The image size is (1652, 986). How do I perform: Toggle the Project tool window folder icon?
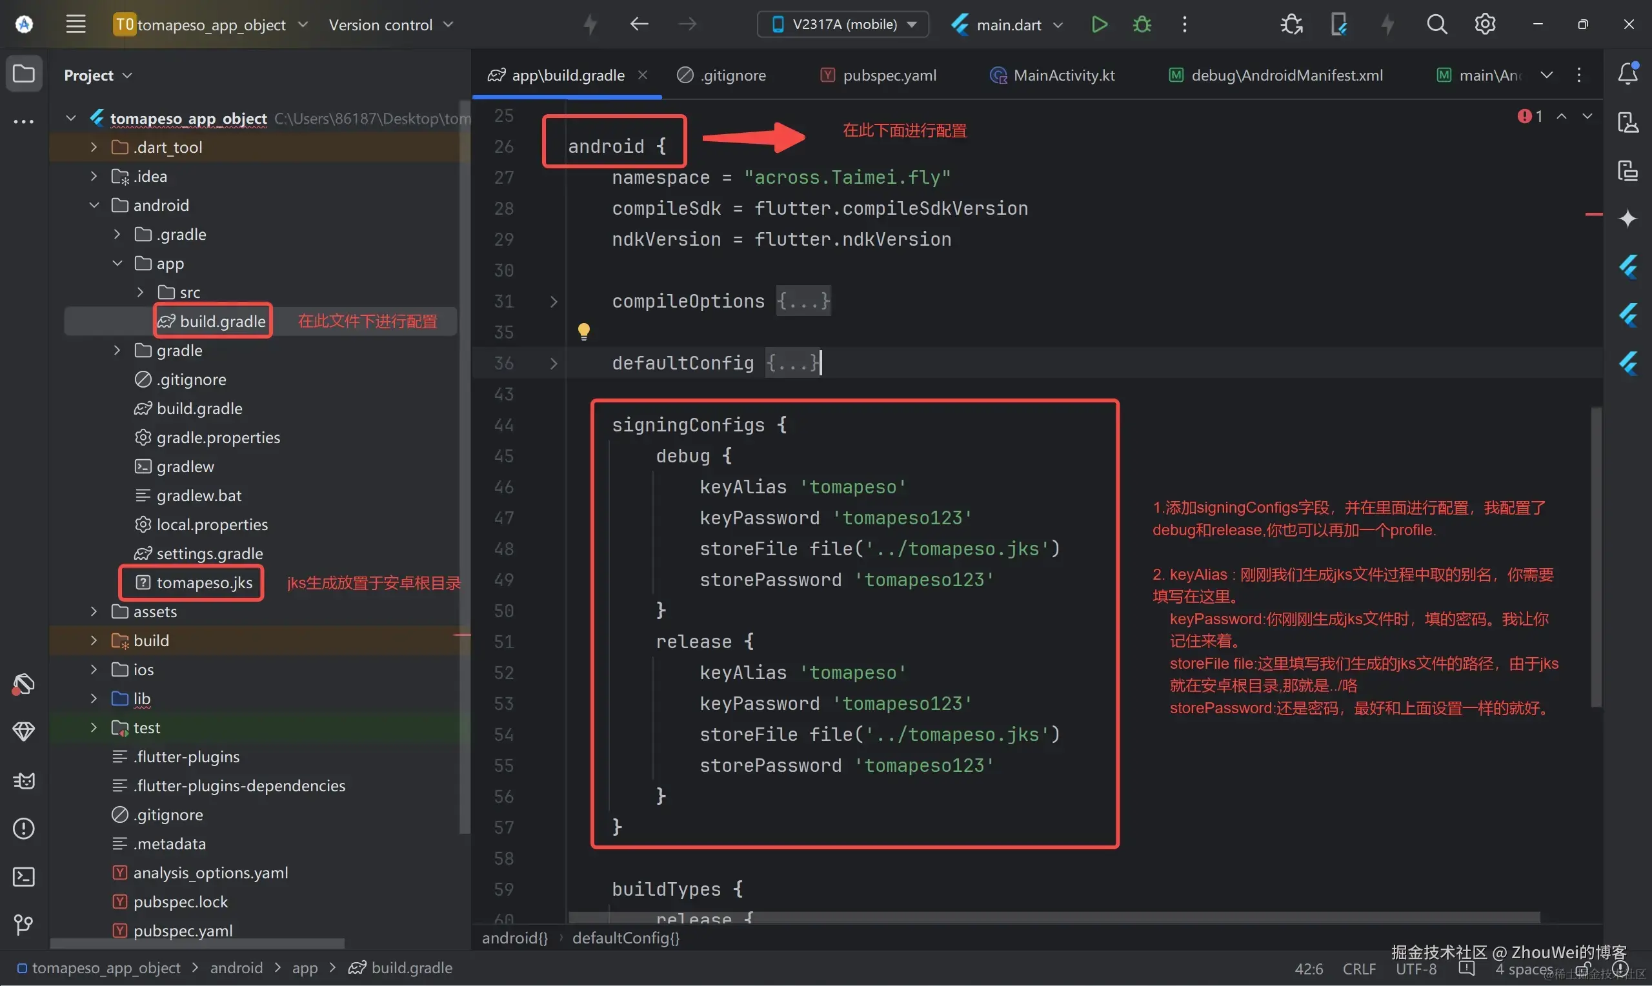[24, 73]
